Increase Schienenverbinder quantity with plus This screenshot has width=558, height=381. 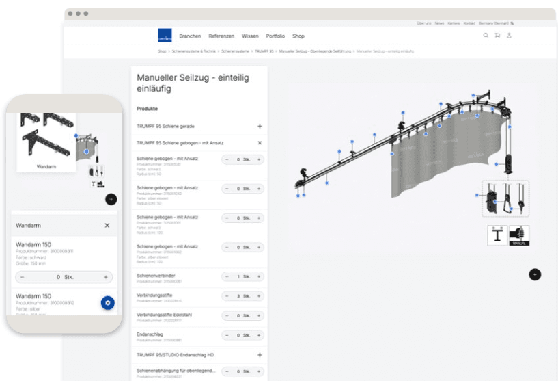click(259, 277)
